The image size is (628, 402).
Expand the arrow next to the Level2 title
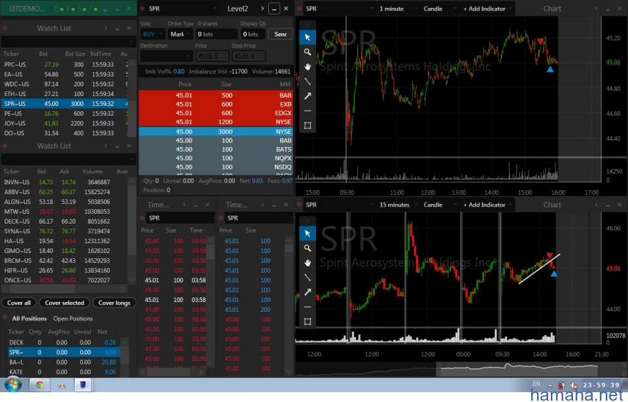262,8
